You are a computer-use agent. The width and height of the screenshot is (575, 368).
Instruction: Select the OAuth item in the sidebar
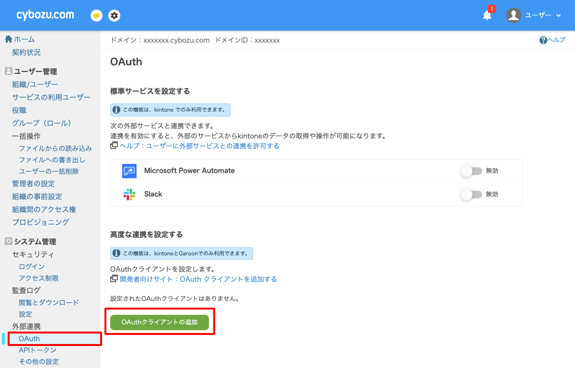(29, 338)
